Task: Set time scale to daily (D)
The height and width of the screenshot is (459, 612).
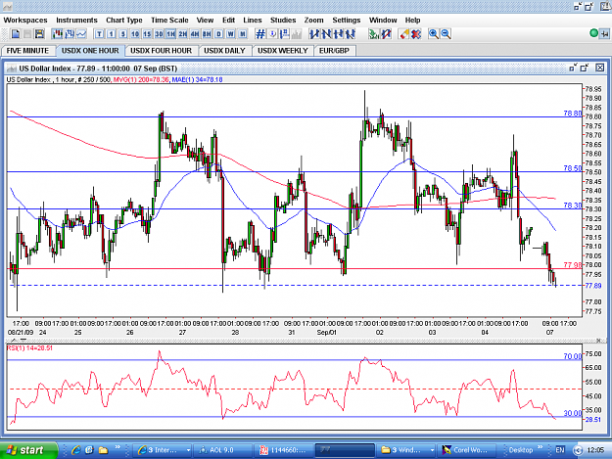Action: pyautogui.click(x=218, y=34)
